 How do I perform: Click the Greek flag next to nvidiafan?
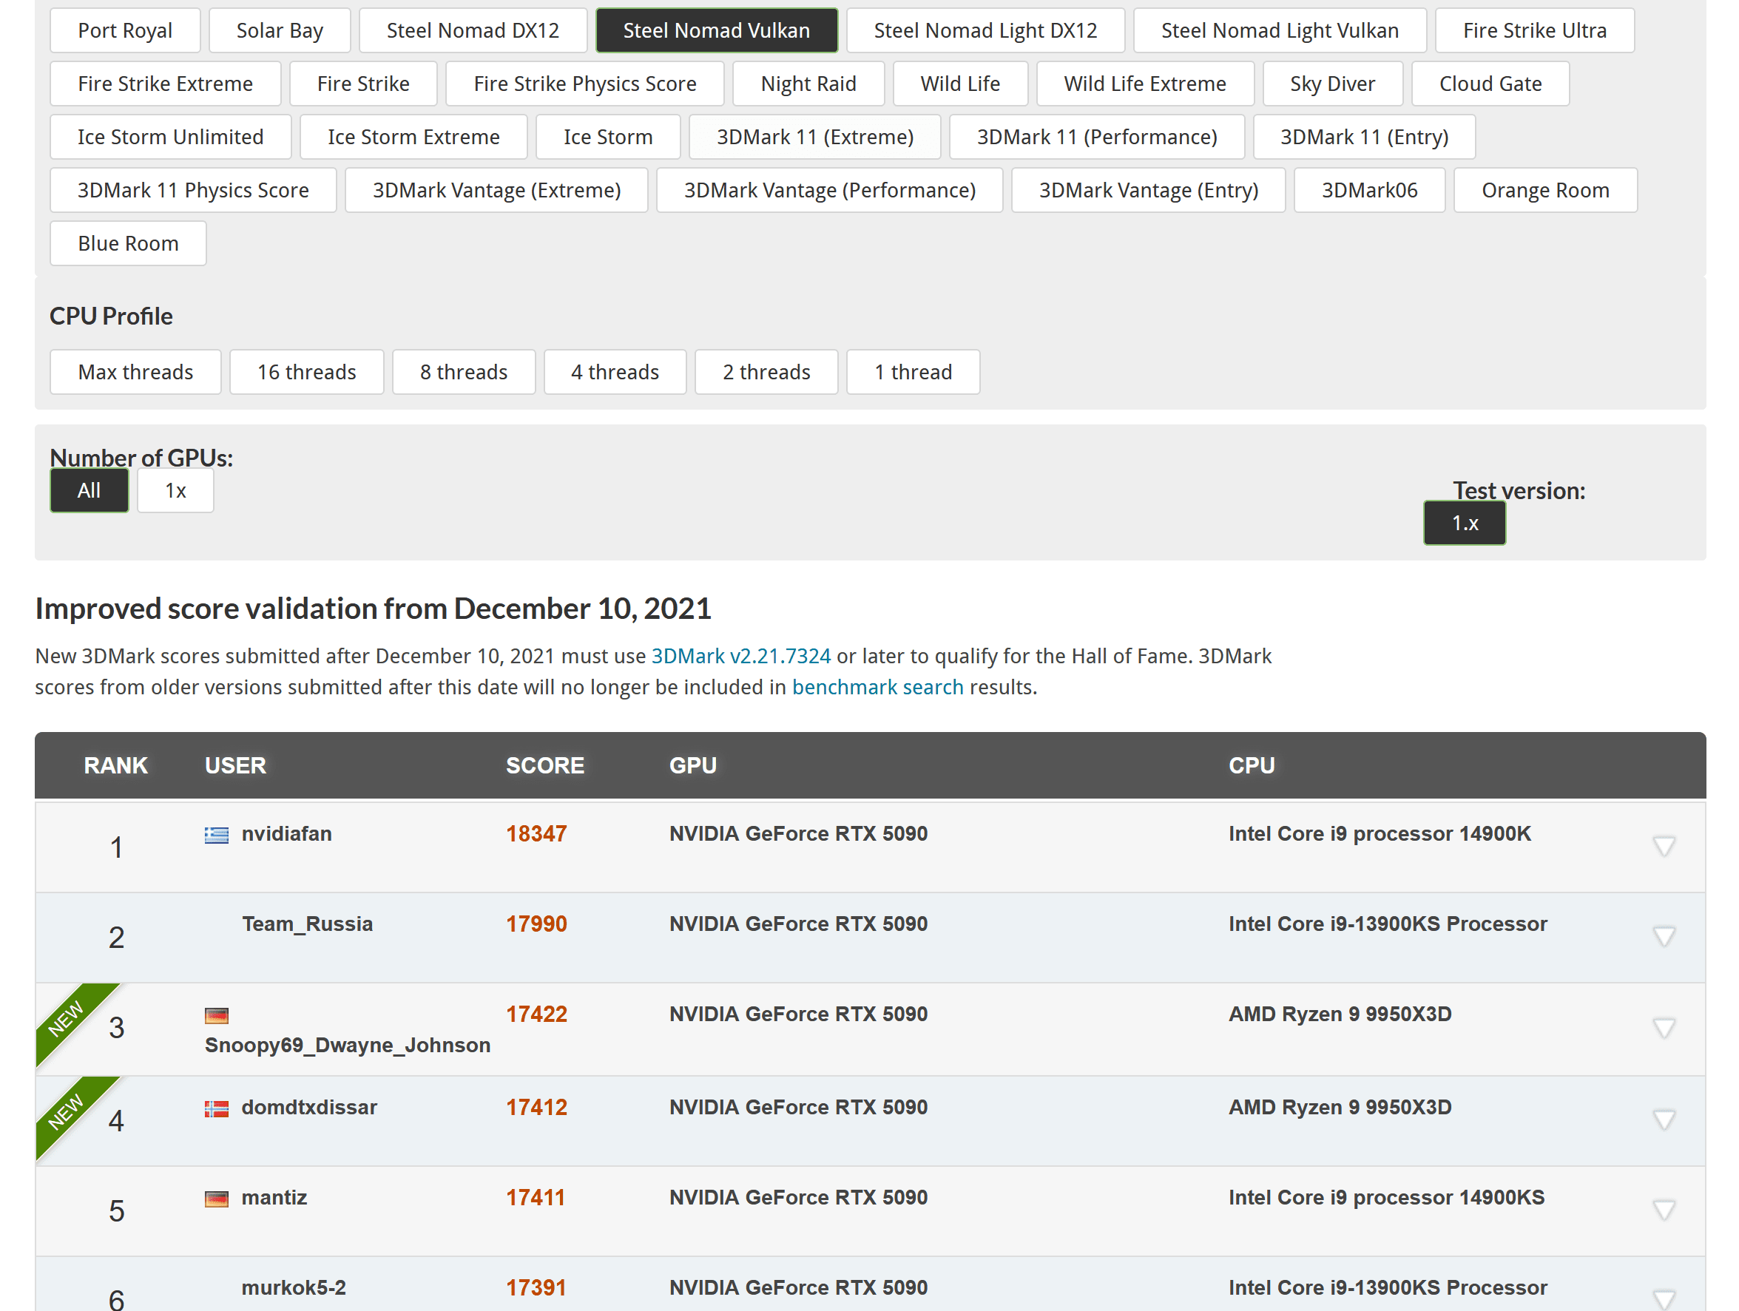click(216, 835)
